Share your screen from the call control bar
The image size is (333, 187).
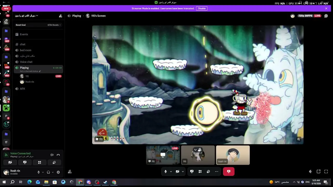click(192, 171)
